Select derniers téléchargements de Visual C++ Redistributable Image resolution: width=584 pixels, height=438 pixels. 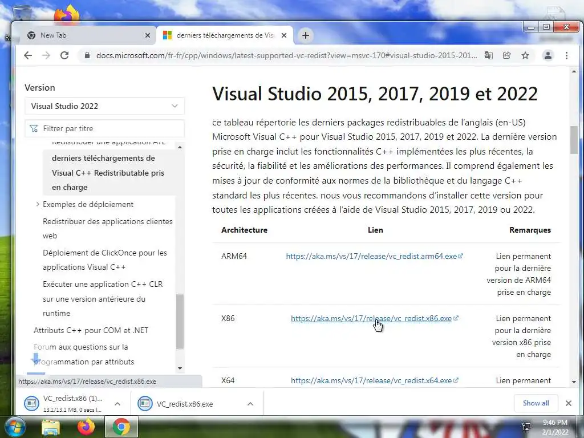[x=108, y=172]
